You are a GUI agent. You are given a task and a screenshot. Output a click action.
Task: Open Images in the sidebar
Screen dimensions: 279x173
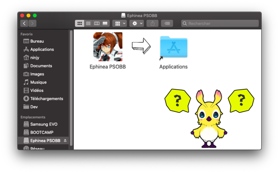pyautogui.click(x=43, y=74)
